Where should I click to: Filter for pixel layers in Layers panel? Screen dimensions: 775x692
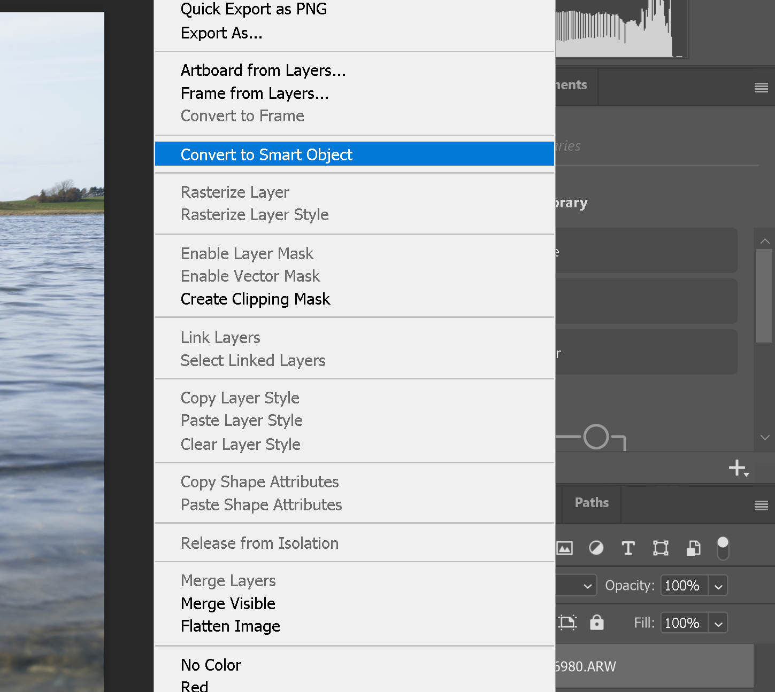(564, 548)
